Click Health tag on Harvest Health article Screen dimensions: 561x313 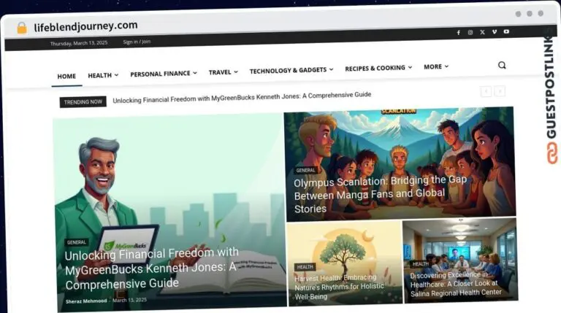click(305, 267)
